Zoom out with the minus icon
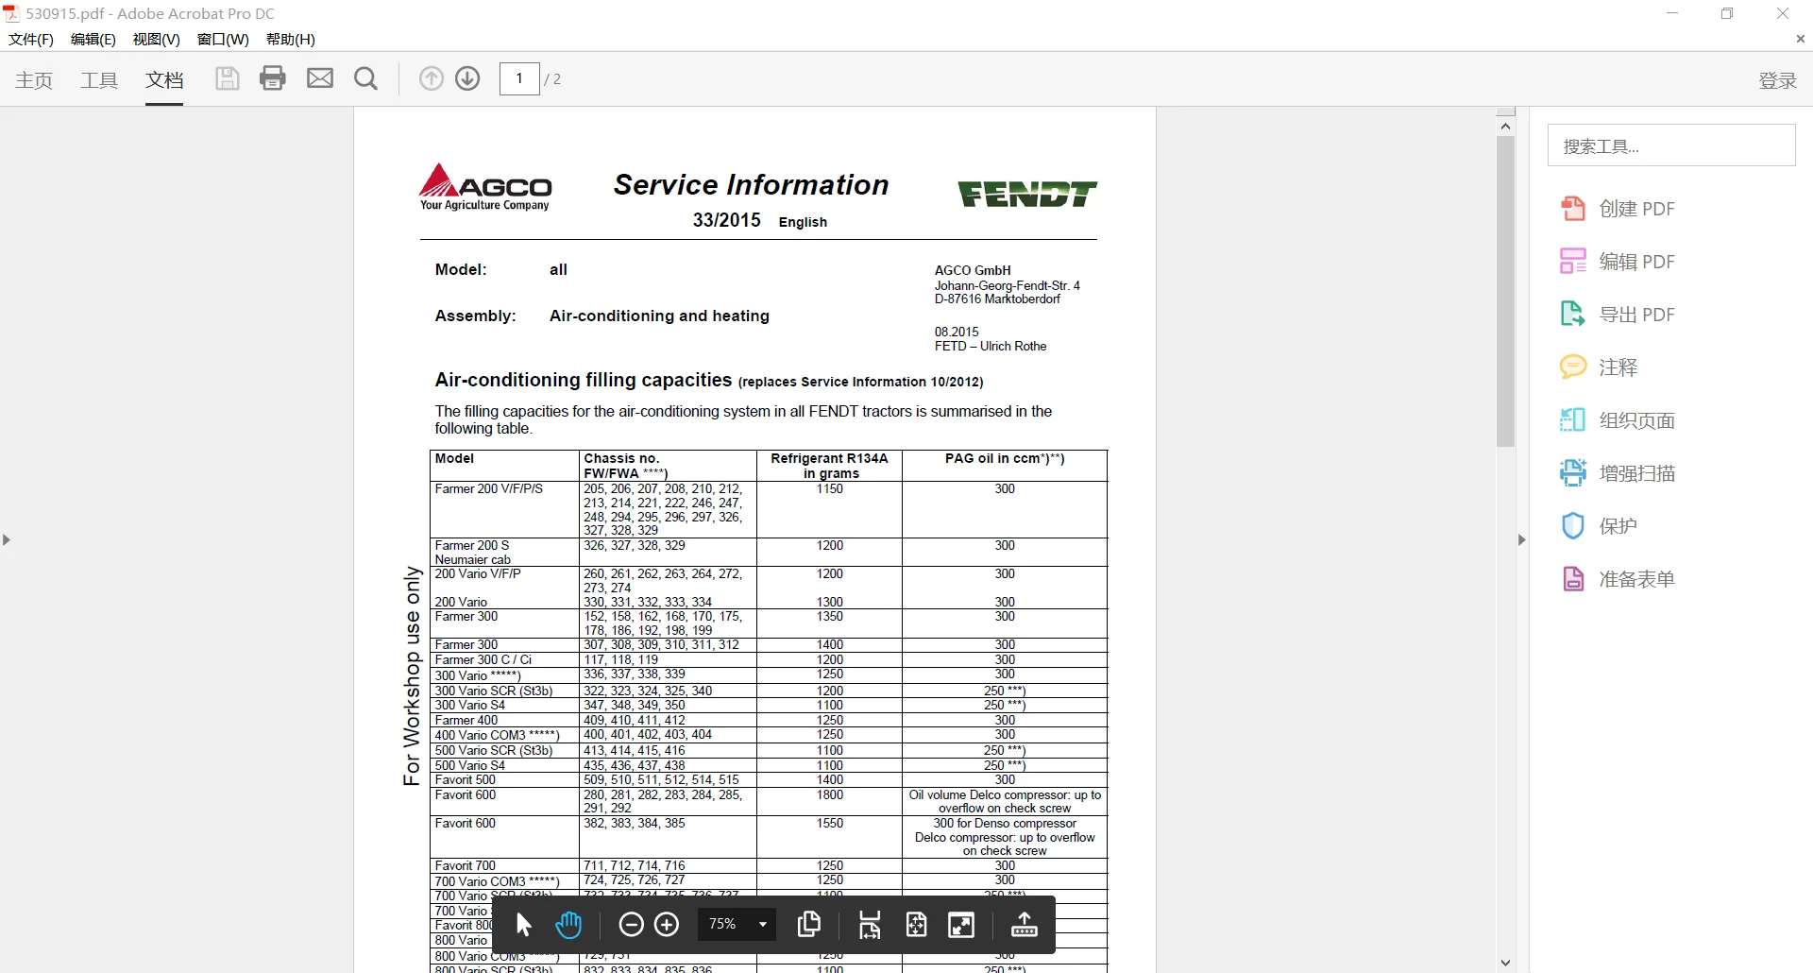Viewport: 1813px width, 973px height. (631, 925)
